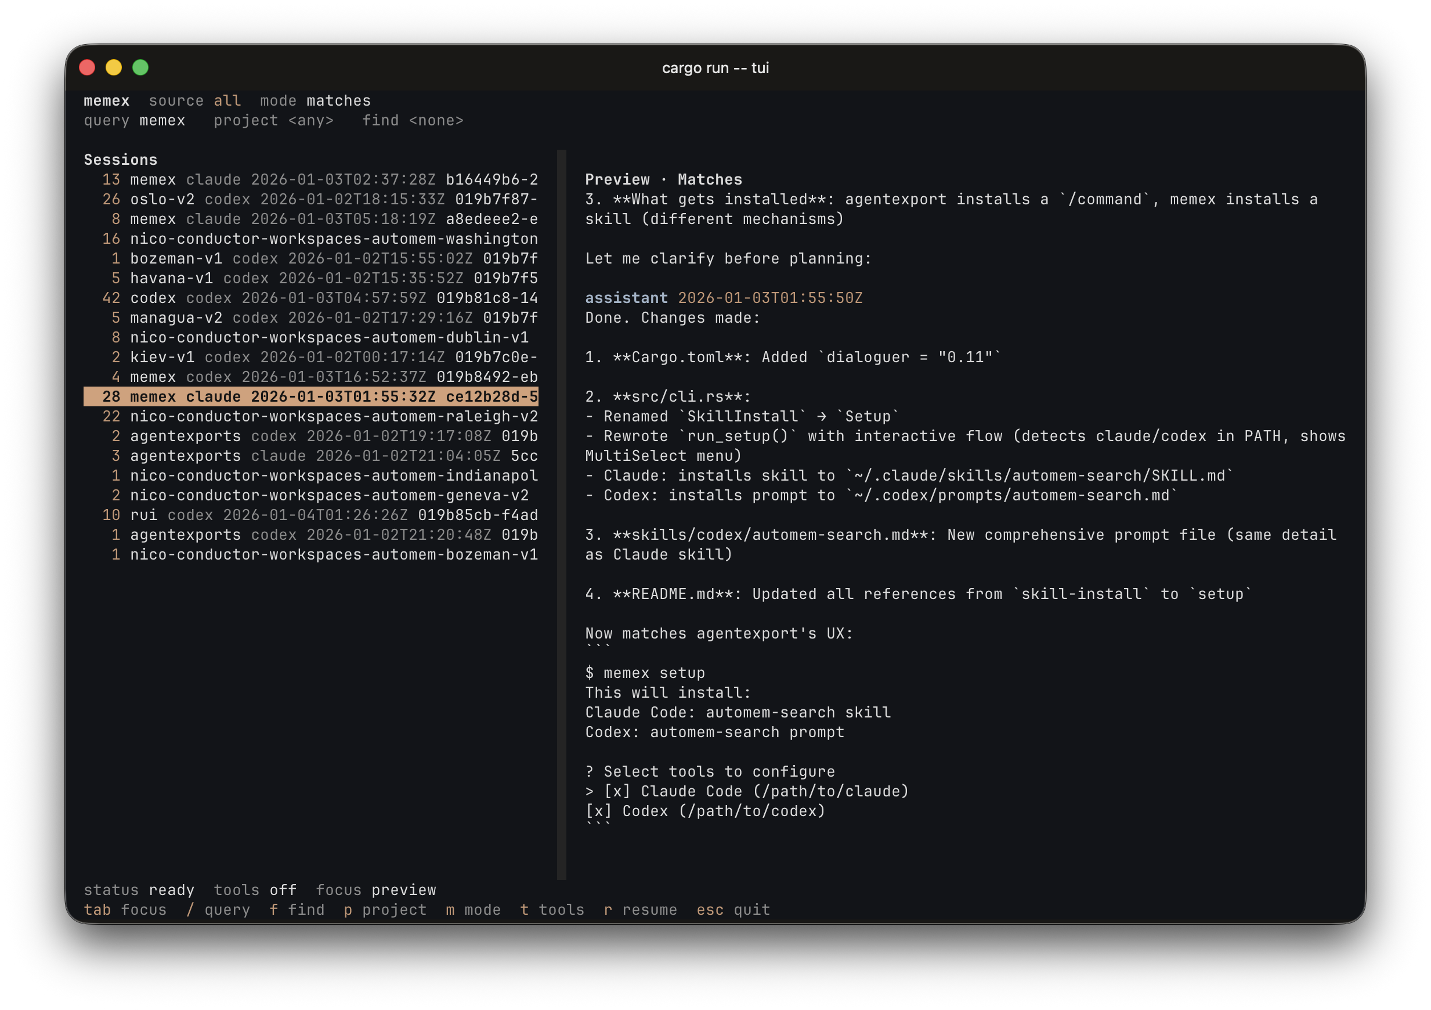Select the oslo-v2 codex session row
The image size is (1431, 1010).
tap(311, 200)
